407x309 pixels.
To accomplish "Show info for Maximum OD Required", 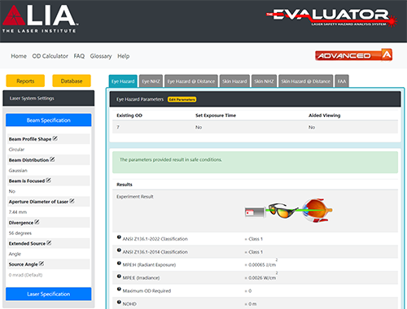I will pyautogui.click(x=119, y=289).
